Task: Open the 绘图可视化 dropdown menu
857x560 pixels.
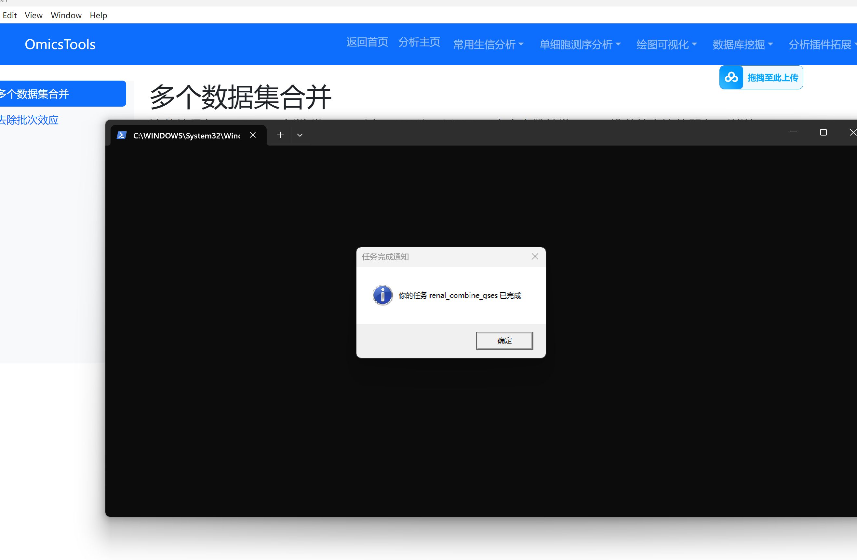Action: tap(666, 45)
